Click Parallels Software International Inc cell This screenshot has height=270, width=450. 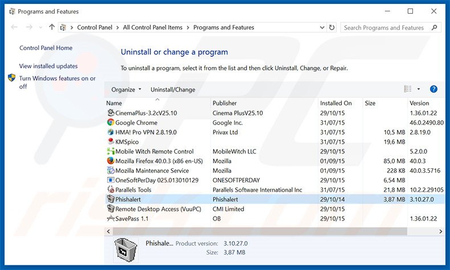pos(257,190)
